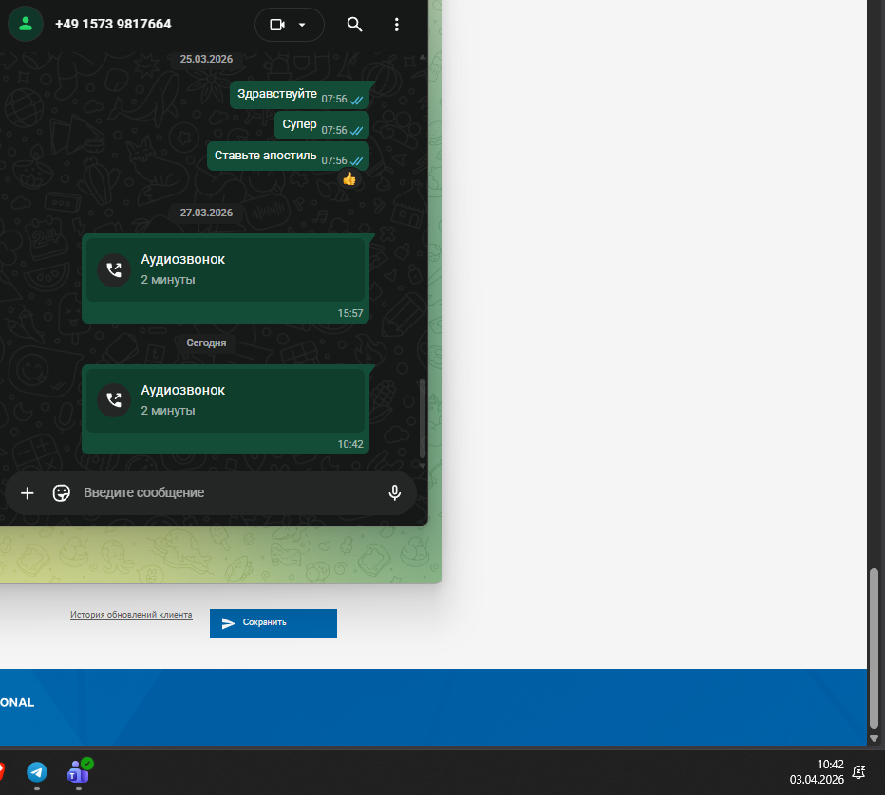Click the read ticks on 'Здравствуйте'
The width and height of the screenshot is (885, 795).
(357, 100)
